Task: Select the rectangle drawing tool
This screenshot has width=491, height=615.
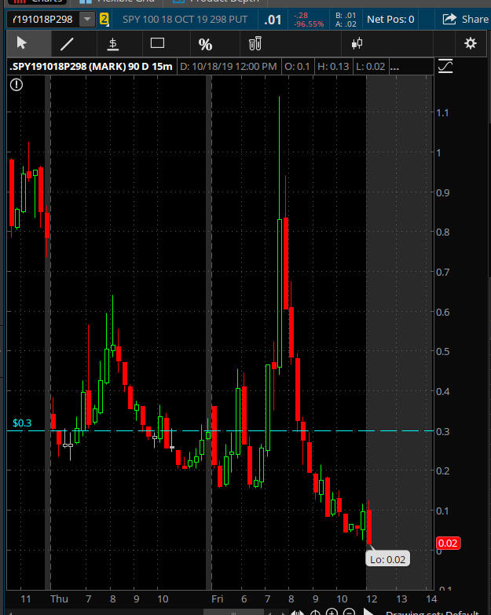Action: (x=157, y=43)
